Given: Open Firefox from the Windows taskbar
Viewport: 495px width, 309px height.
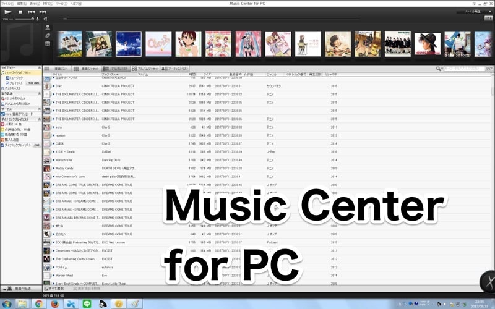Looking at the screenshot, I should [54, 303].
